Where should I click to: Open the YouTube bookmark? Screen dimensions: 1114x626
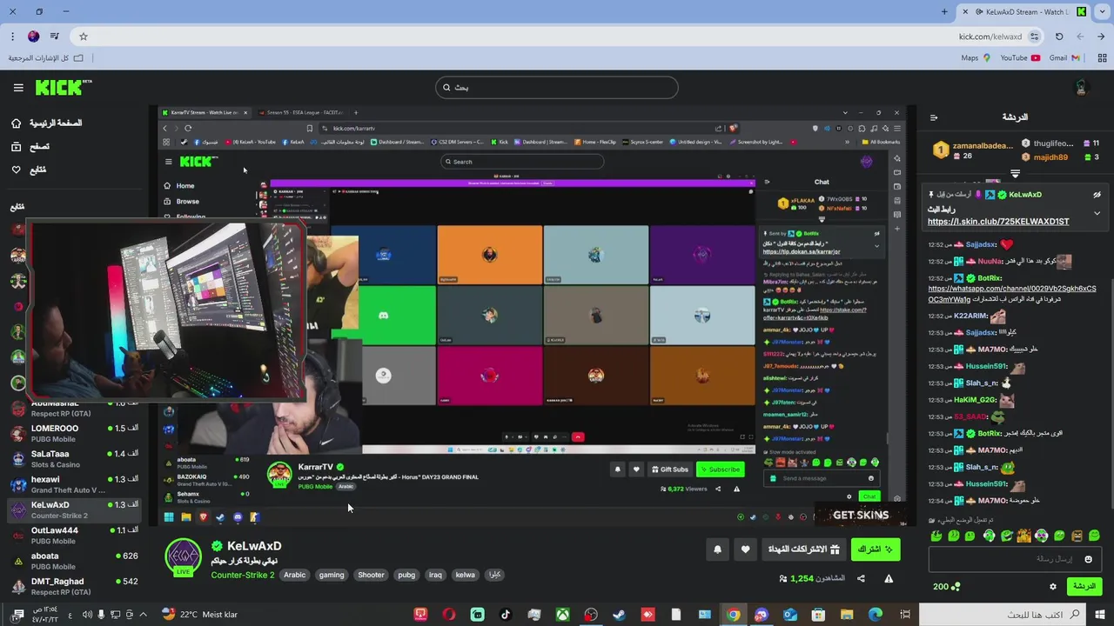click(x=1020, y=58)
